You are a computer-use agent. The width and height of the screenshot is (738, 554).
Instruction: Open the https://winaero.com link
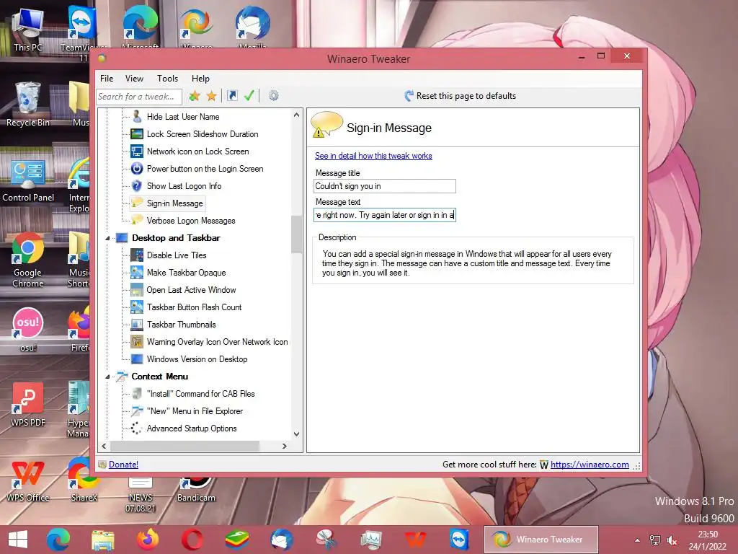pyautogui.click(x=590, y=465)
